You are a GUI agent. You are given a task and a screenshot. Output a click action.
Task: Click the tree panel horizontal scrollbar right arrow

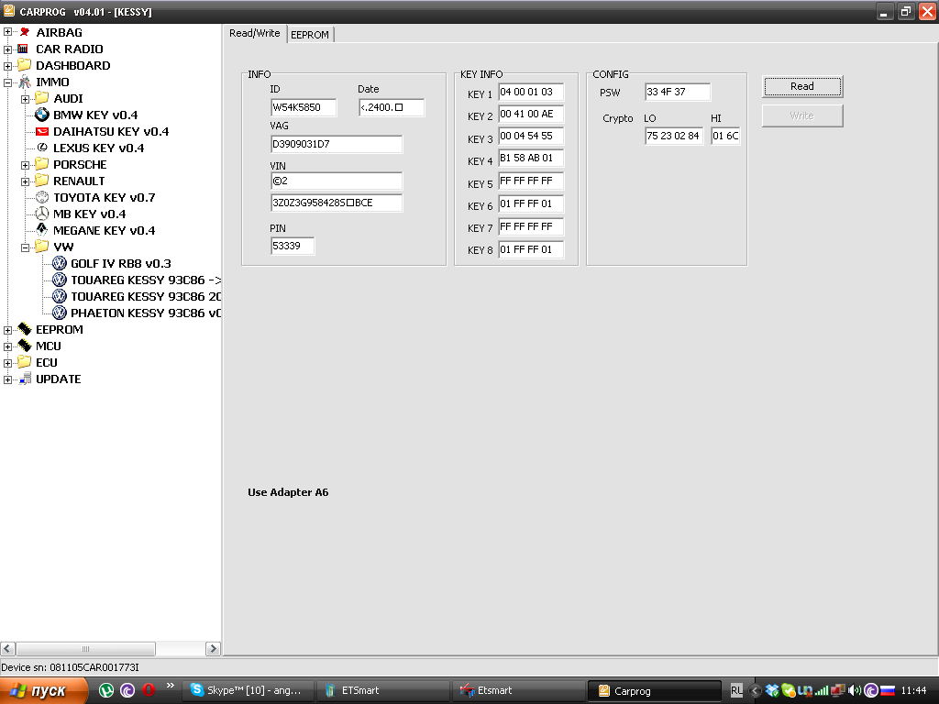pyautogui.click(x=213, y=648)
